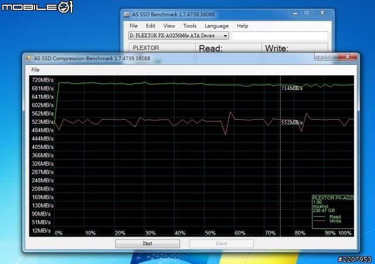Click the 326MB/s axis label
Screen dimensions: 375x264
tap(43, 164)
